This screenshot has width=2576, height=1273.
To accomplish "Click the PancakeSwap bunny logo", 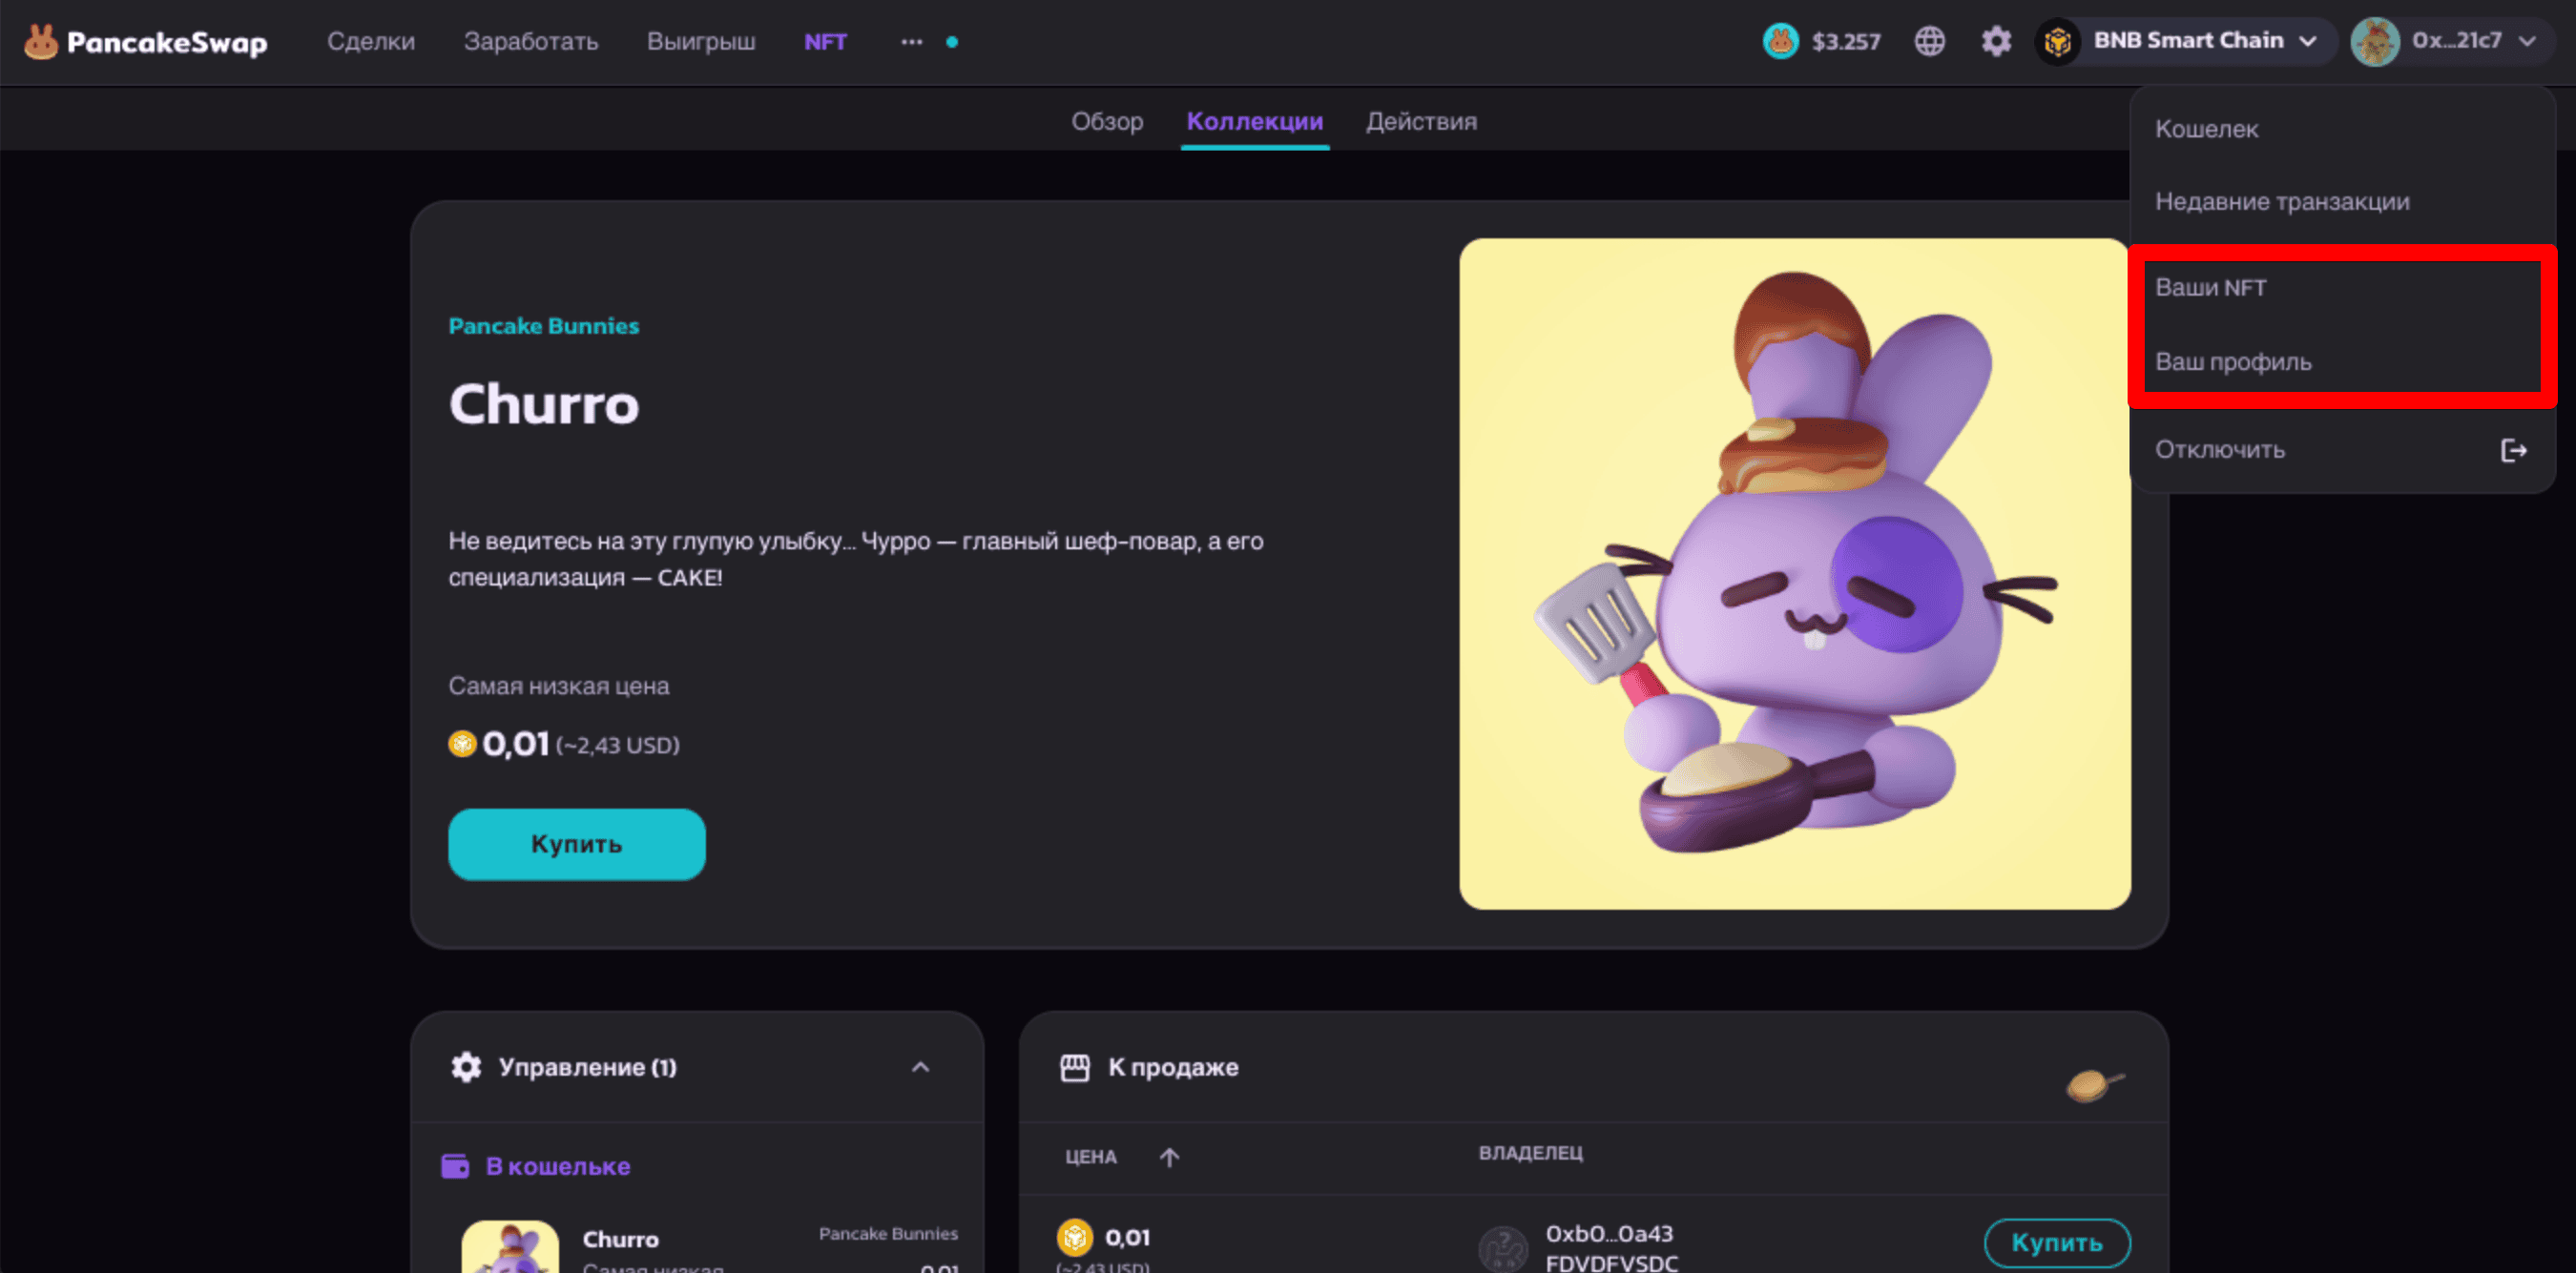I will pos(40,42).
